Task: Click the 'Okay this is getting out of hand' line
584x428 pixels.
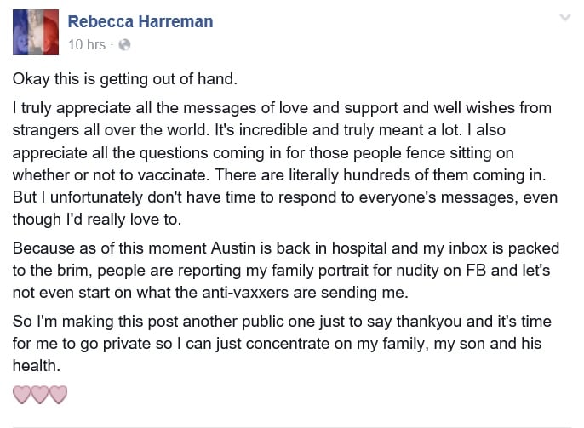Action: point(125,79)
